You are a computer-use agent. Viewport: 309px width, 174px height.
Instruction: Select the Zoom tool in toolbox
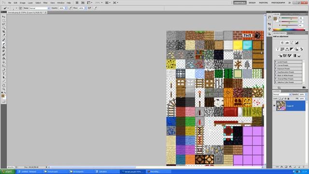pyautogui.click(x=3, y=89)
